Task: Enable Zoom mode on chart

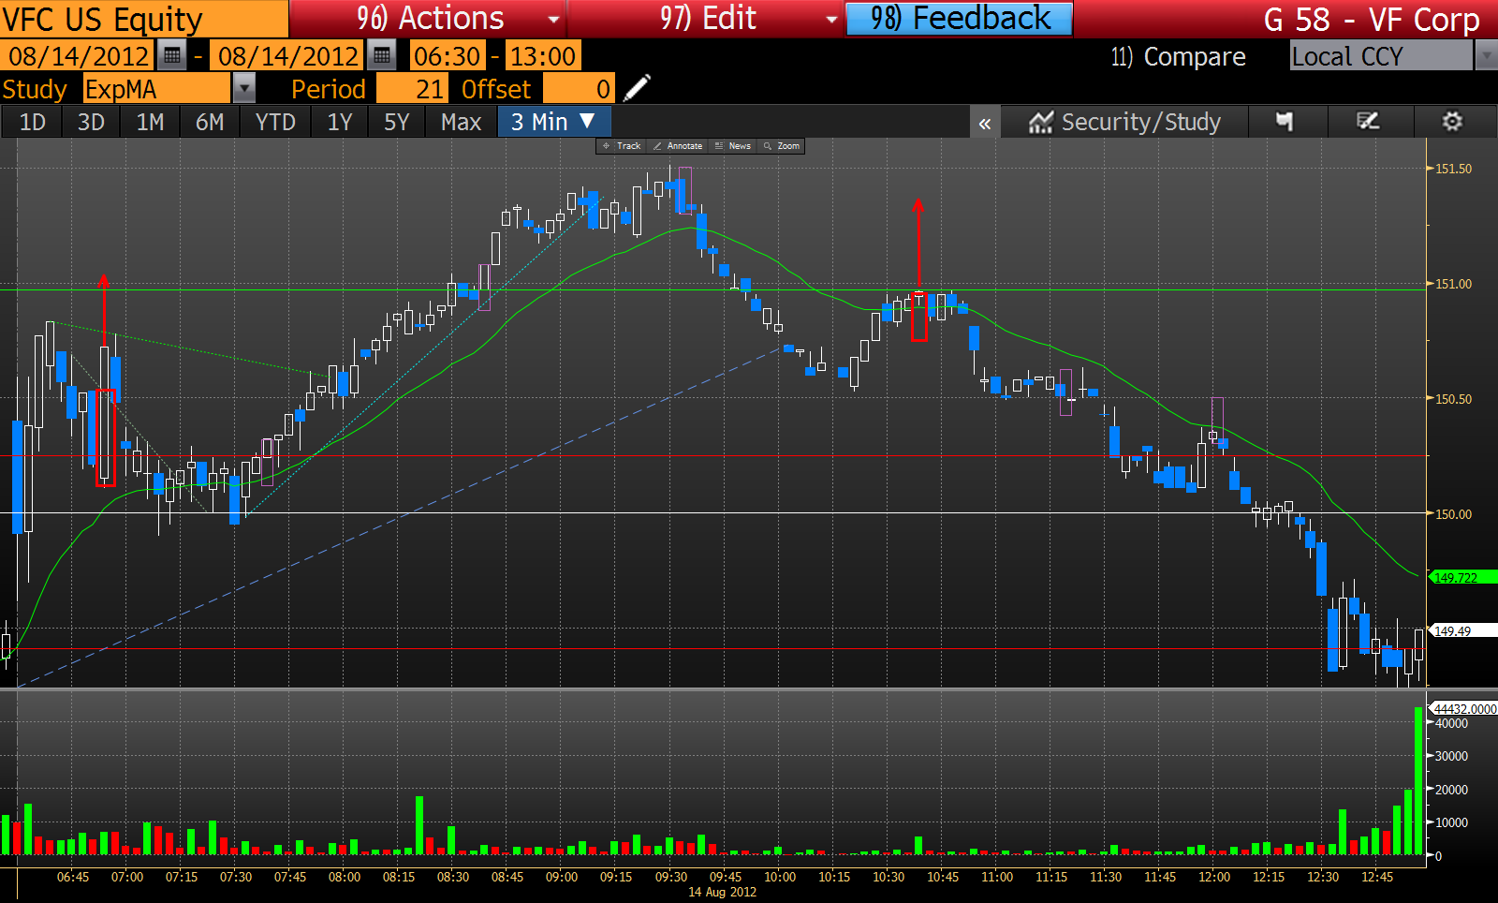Action: pyautogui.click(x=782, y=146)
